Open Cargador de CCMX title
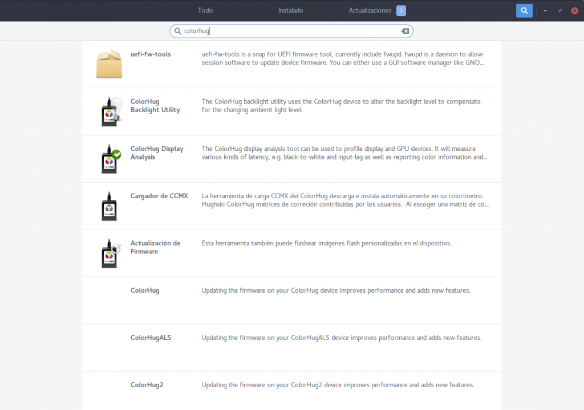Viewport: 584px width, 410px height. [159, 196]
